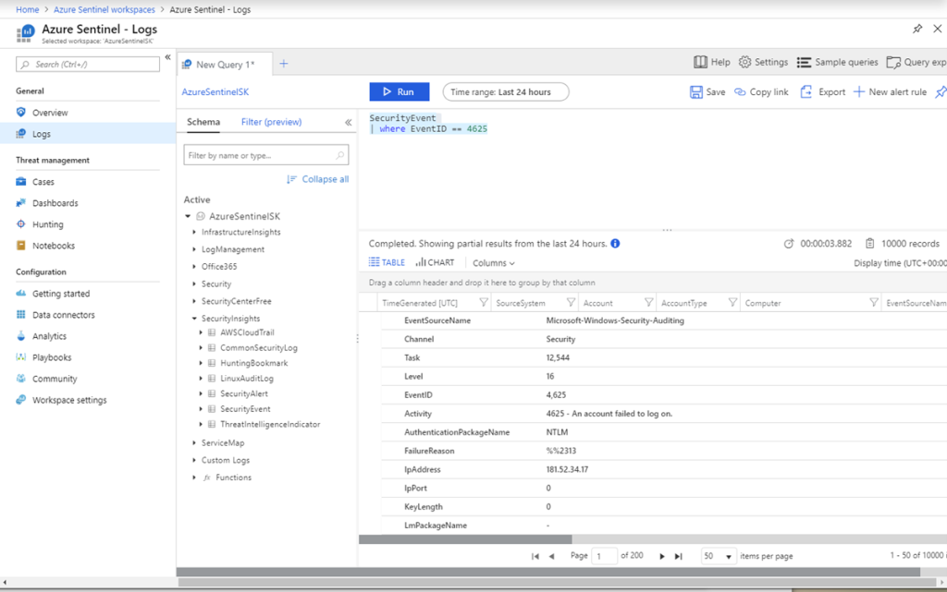Image resolution: width=947 pixels, height=592 pixels.
Task: Run the query
Action: pyautogui.click(x=400, y=91)
